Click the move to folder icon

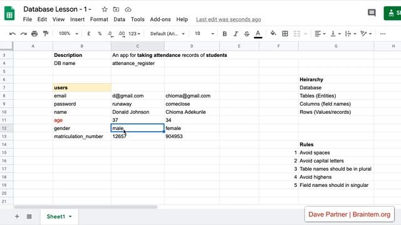pyautogui.click(x=116, y=9)
